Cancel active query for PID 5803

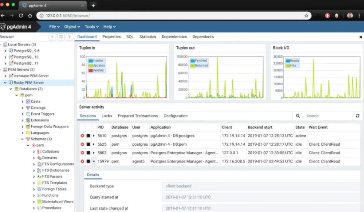pos(88,153)
